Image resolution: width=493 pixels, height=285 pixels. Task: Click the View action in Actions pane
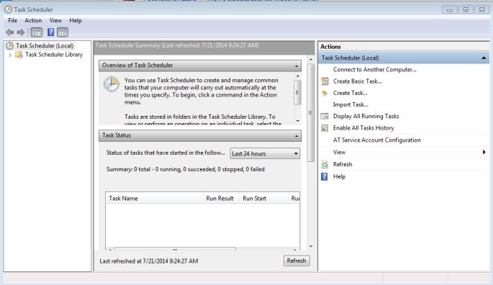pyautogui.click(x=339, y=153)
